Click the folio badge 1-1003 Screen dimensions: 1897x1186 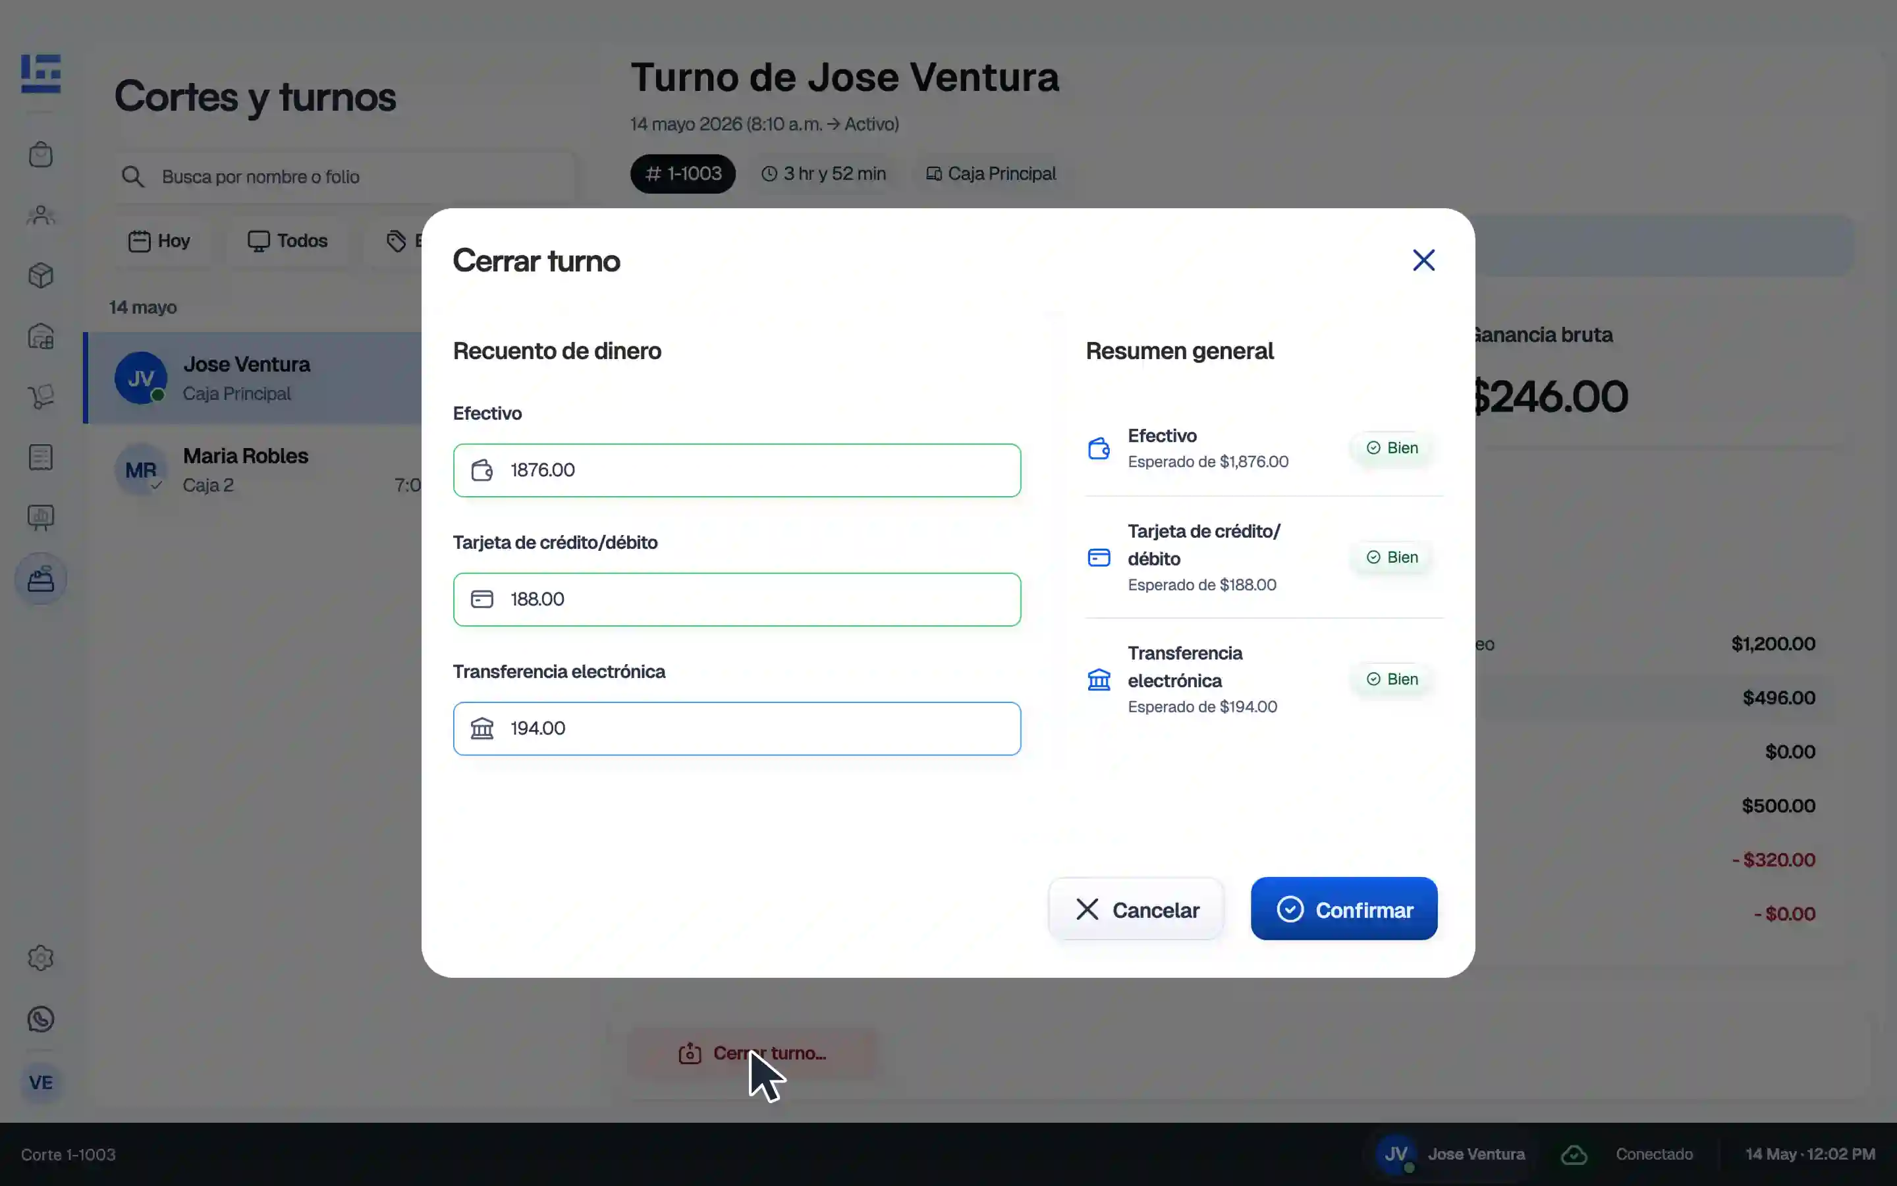(683, 174)
